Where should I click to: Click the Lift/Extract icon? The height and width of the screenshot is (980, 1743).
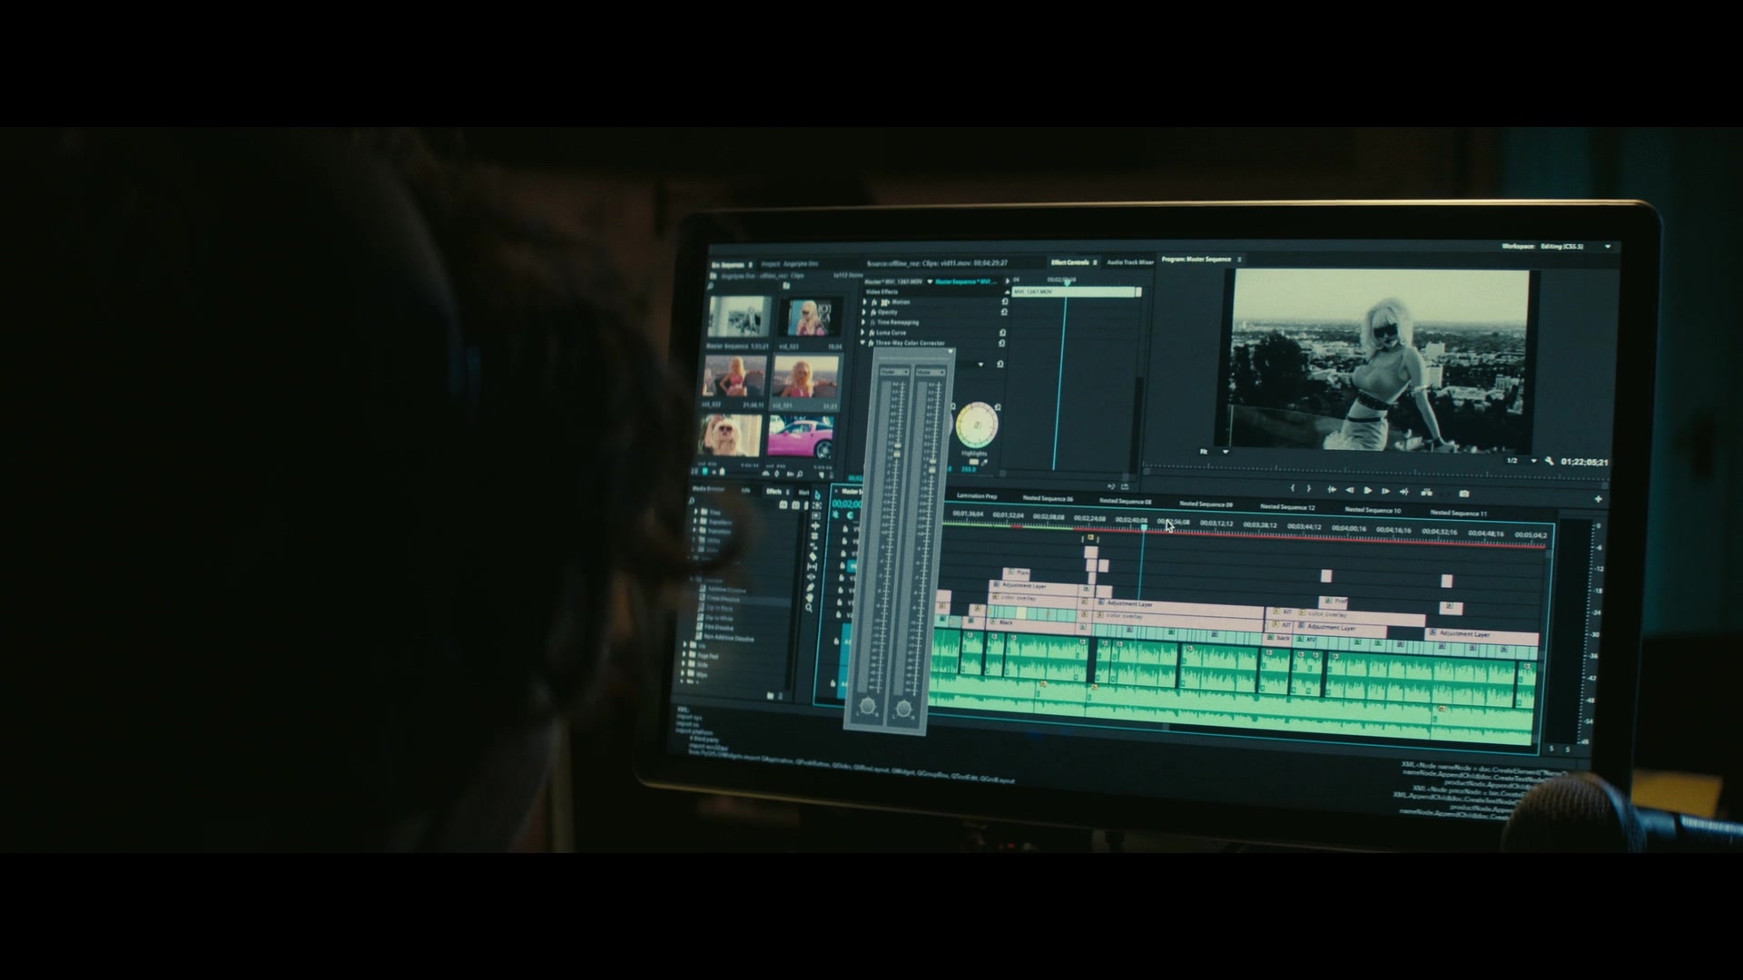pos(1426,493)
